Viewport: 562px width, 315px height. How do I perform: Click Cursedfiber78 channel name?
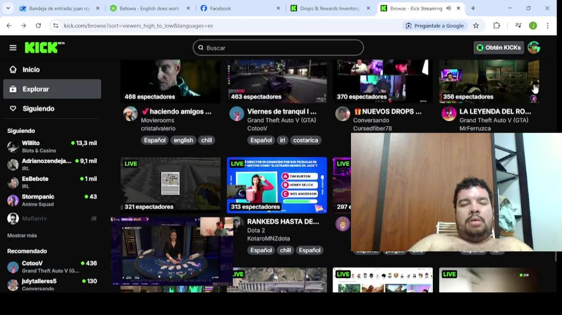(372, 129)
